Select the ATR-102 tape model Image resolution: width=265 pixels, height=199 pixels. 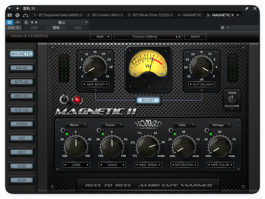click(x=22, y=110)
